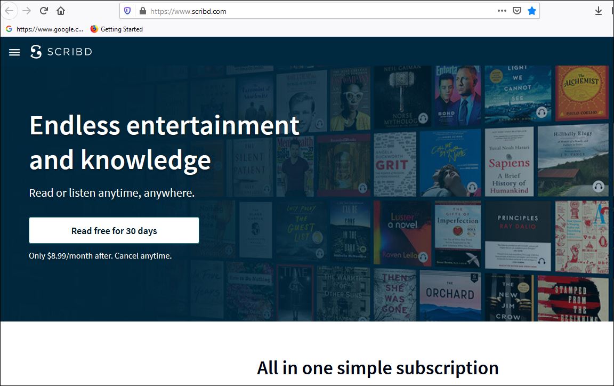614x386 pixels.
Task: Open the Google bookmark in bookmarks toolbar
Action: click(x=45, y=29)
